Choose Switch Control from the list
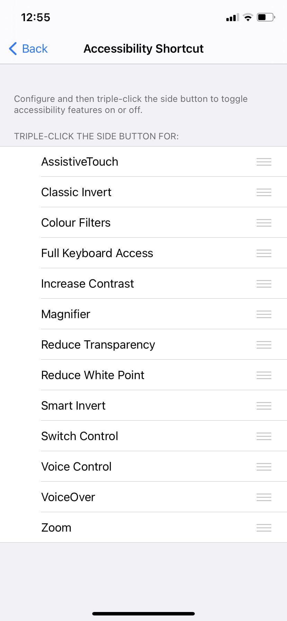The height and width of the screenshot is (621, 287). coord(80,436)
